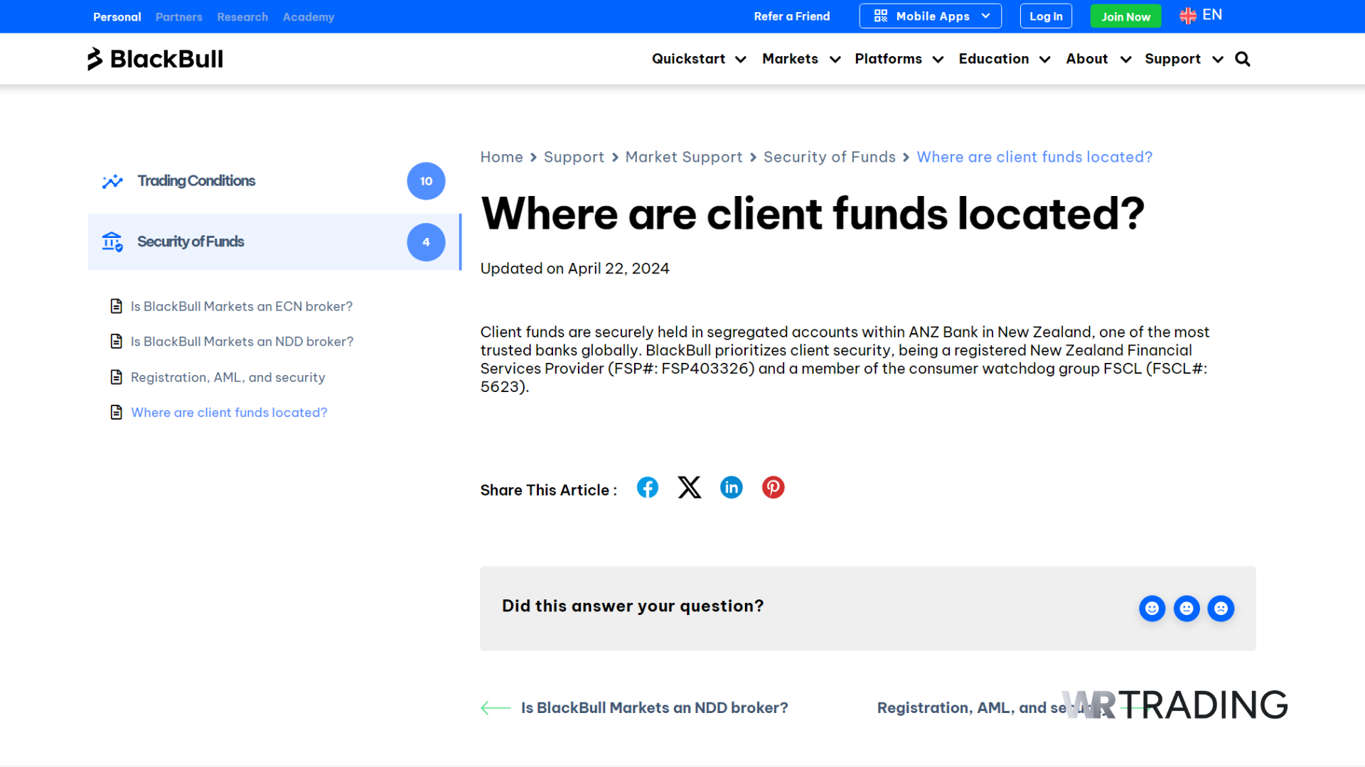This screenshot has width=1365, height=767.
Task: Click the 'Updated on April 22, 2024' text
Action: [574, 268]
